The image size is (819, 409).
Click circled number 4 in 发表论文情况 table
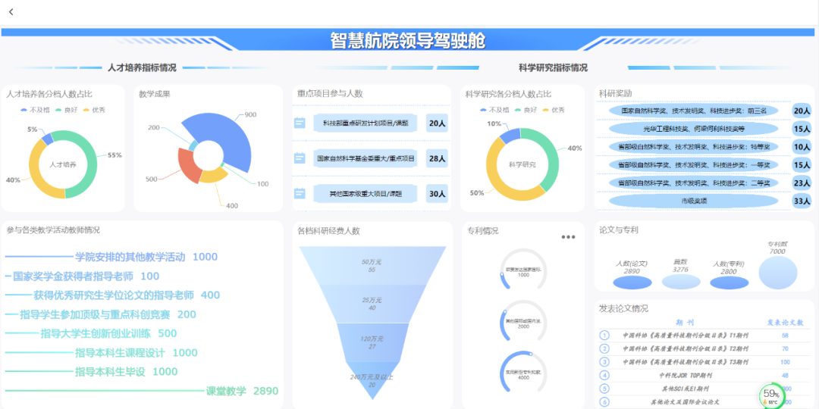tap(604, 375)
